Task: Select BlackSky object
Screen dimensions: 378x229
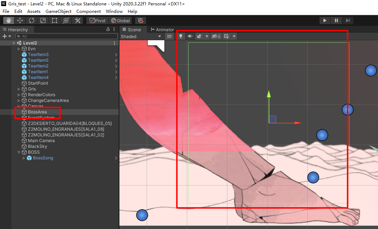Action: tap(37, 146)
